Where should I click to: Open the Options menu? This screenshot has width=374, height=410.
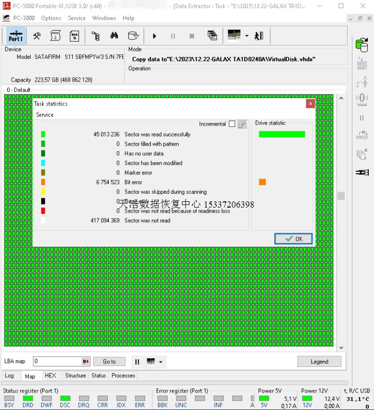pos(51,18)
